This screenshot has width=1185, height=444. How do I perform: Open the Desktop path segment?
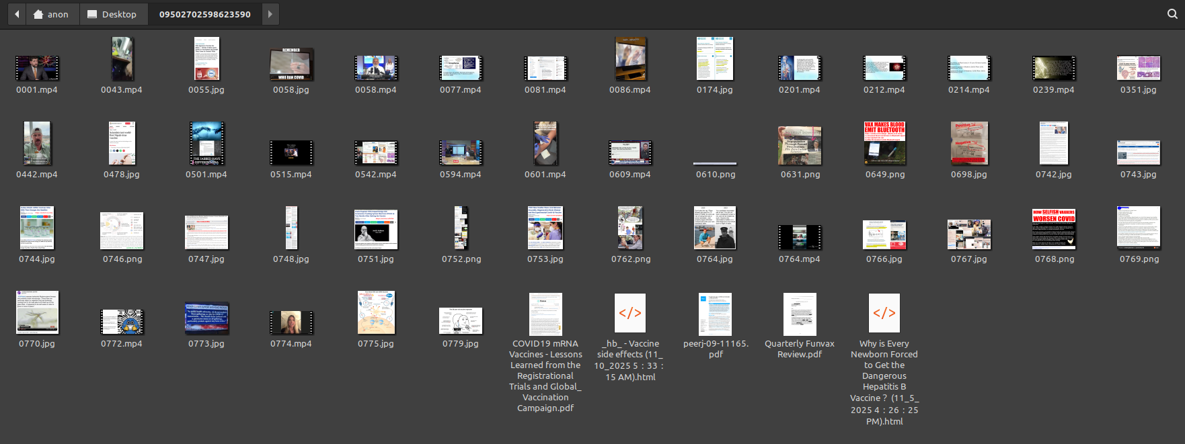click(x=112, y=14)
